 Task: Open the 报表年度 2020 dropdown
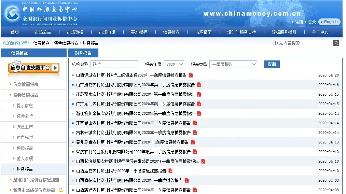[174, 64]
